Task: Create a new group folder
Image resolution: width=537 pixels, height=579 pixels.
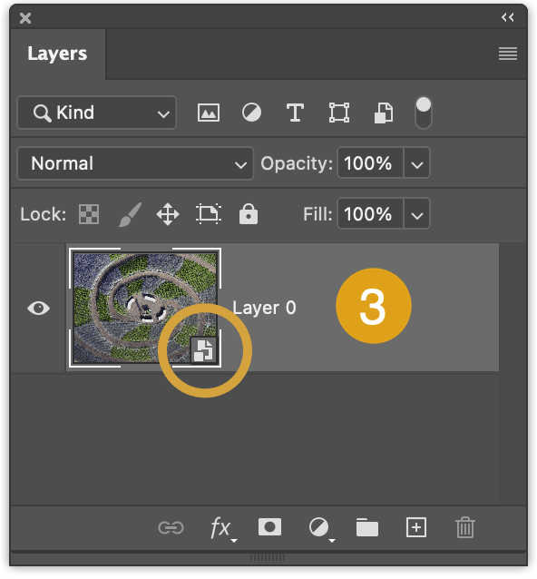Action: tap(367, 527)
